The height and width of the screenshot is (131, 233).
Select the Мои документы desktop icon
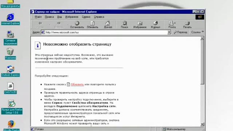(x=11, y=4)
